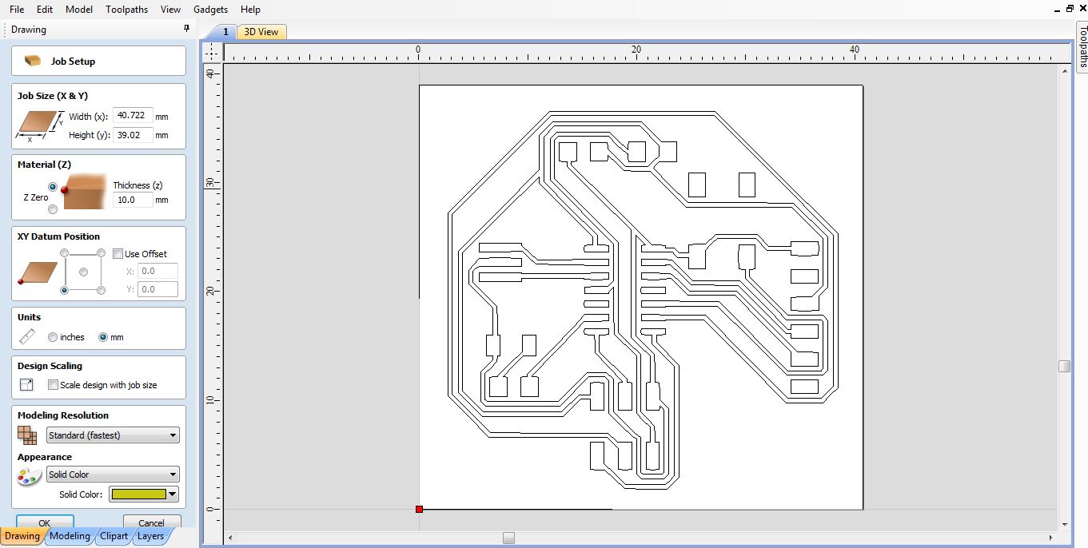This screenshot has width=1088, height=548.
Task: Click the red datum marker on canvas
Action: (419, 509)
